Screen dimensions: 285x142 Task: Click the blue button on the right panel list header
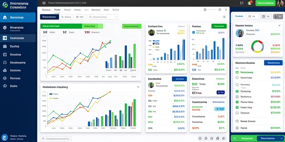(273, 63)
